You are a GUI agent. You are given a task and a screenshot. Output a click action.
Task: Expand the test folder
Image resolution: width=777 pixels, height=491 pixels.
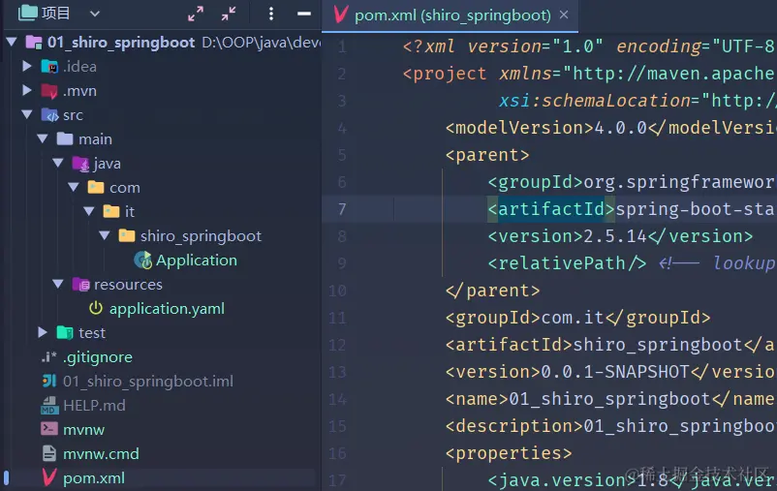coord(43,332)
